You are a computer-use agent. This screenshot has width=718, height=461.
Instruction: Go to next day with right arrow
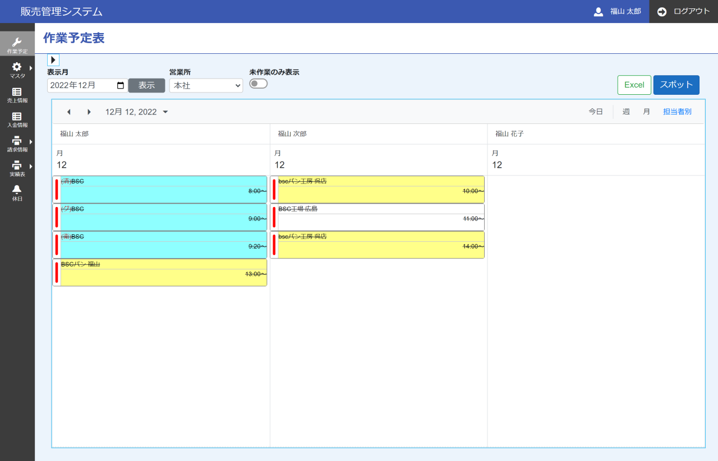(89, 112)
